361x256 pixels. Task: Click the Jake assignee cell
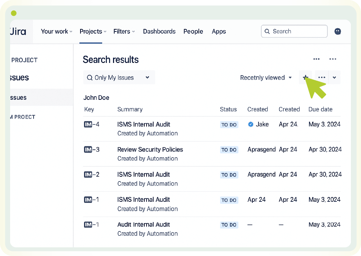point(258,124)
